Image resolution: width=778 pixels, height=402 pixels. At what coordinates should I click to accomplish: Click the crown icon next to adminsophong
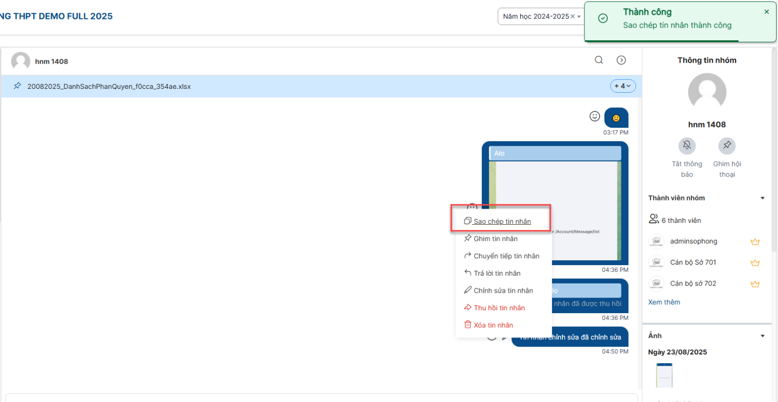(x=755, y=242)
